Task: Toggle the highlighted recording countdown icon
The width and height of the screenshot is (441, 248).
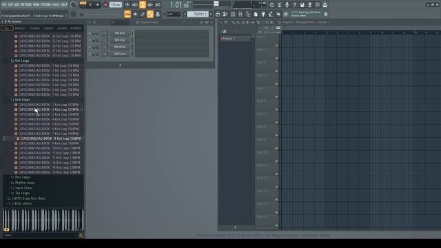Action: (x=143, y=5)
